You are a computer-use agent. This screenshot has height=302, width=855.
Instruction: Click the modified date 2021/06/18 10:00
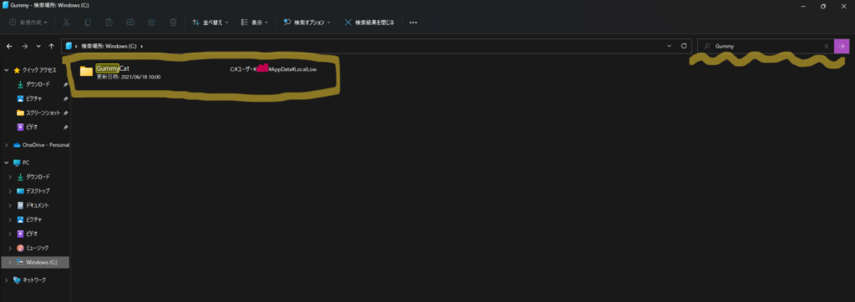click(x=128, y=77)
